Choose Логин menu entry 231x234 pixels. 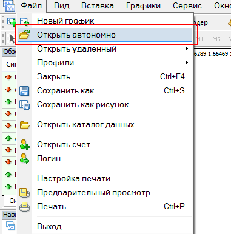tap(105, 159)
